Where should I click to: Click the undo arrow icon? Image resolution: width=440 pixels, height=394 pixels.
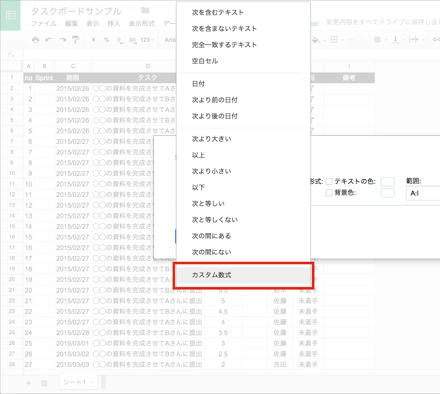tap(49, 40)
